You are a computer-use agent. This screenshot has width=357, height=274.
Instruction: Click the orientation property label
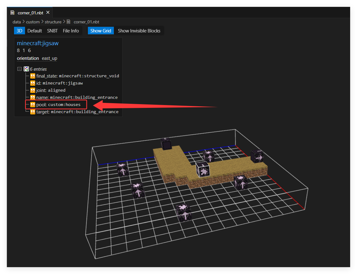28,58
